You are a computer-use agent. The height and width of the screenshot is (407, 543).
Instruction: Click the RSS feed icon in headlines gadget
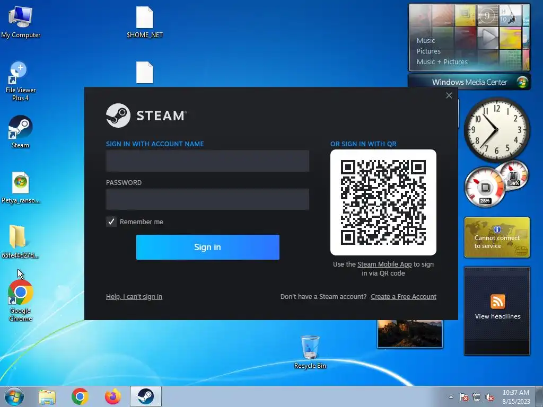click(x=497, y=302)
